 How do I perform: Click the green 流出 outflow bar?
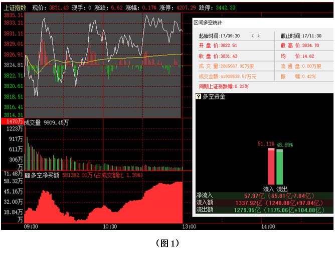279,167
